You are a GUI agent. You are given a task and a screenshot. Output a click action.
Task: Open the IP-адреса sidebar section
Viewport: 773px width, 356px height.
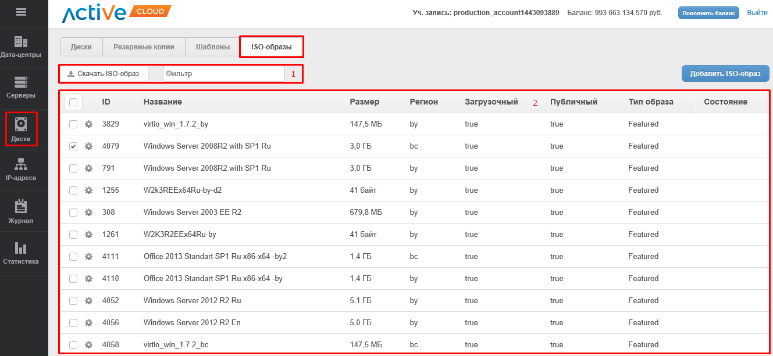21,170
